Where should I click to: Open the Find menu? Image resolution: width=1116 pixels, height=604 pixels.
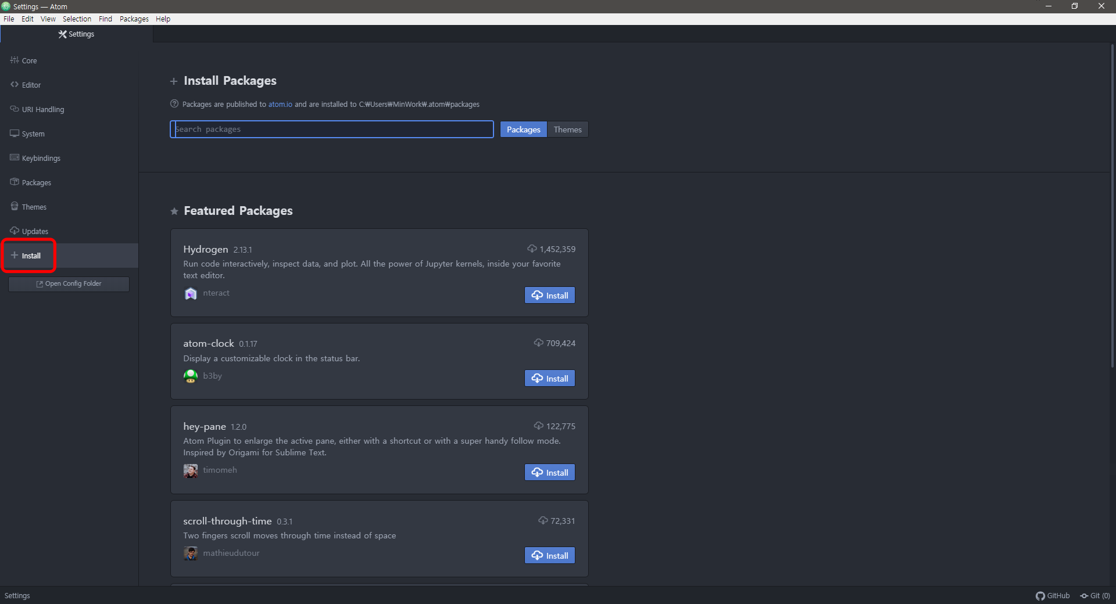105,19
